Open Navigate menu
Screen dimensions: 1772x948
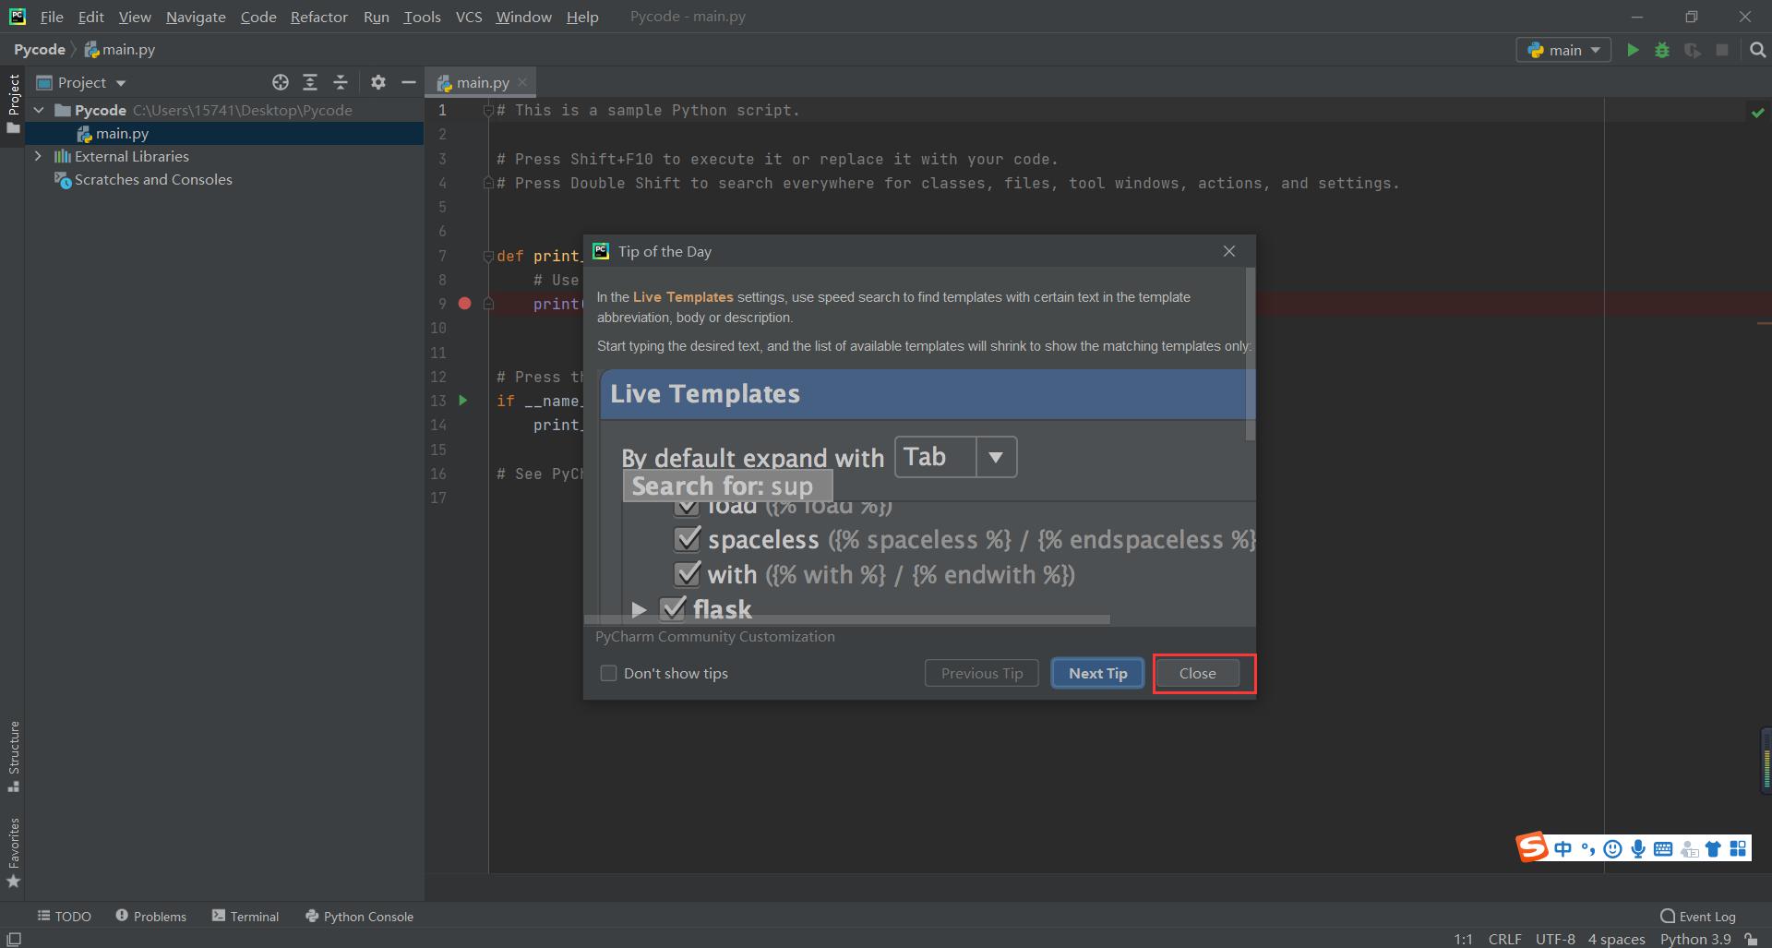196,17
